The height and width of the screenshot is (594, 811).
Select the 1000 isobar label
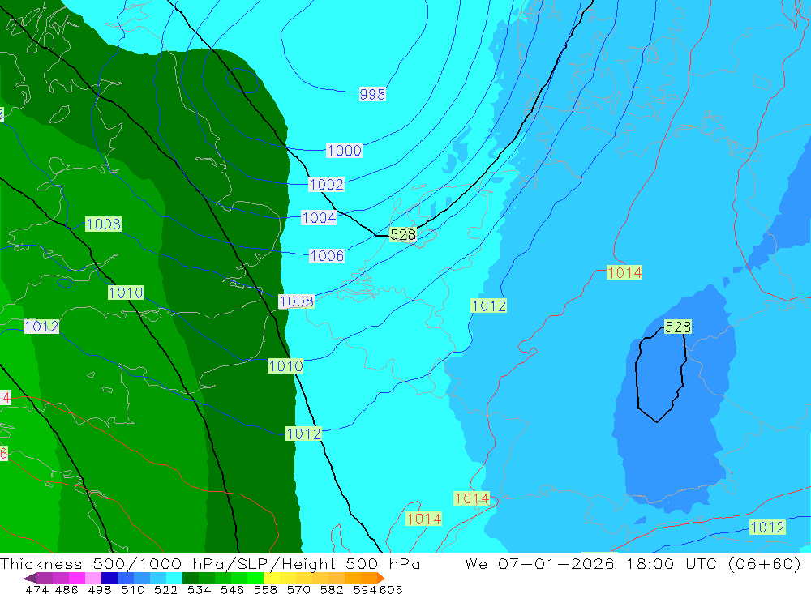345,151
